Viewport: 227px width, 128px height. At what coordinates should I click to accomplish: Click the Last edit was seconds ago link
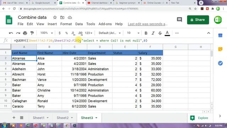[x=148, y=24]
